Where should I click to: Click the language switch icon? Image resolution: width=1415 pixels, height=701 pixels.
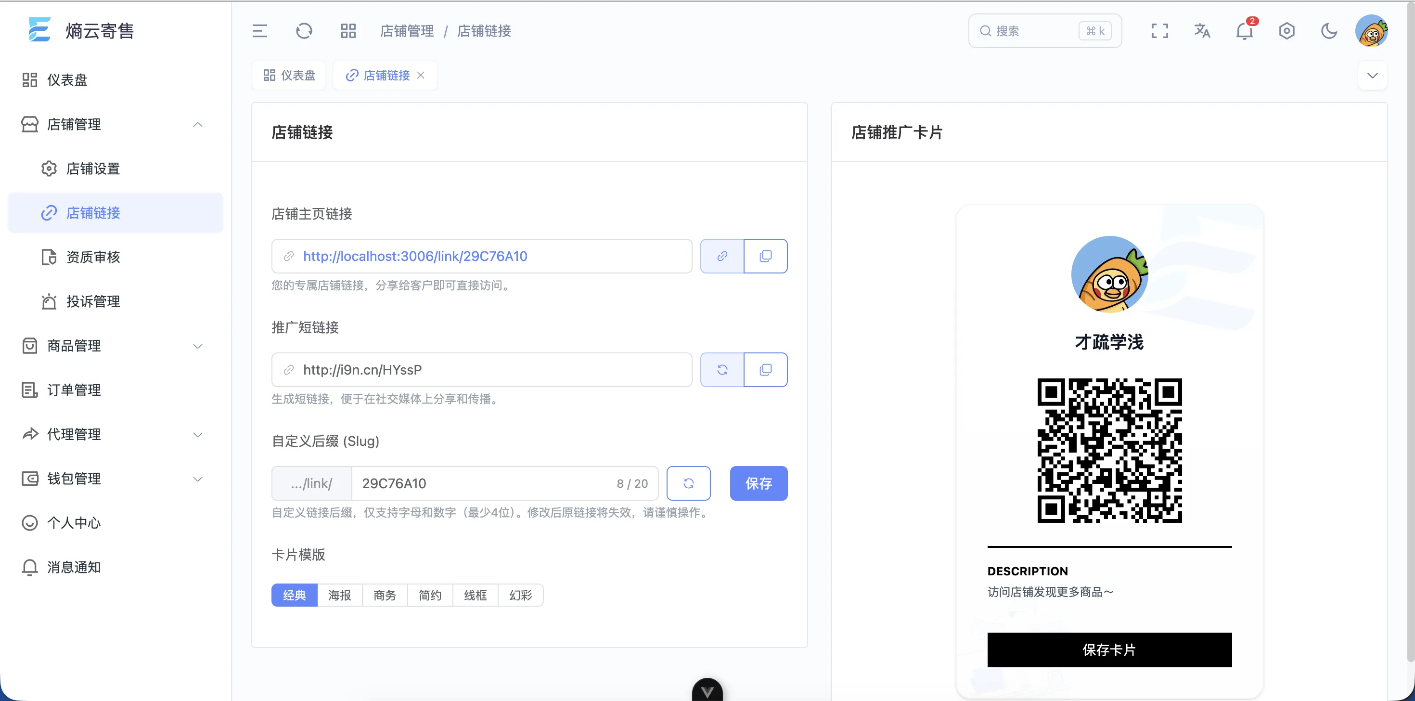coord(1202,31)
